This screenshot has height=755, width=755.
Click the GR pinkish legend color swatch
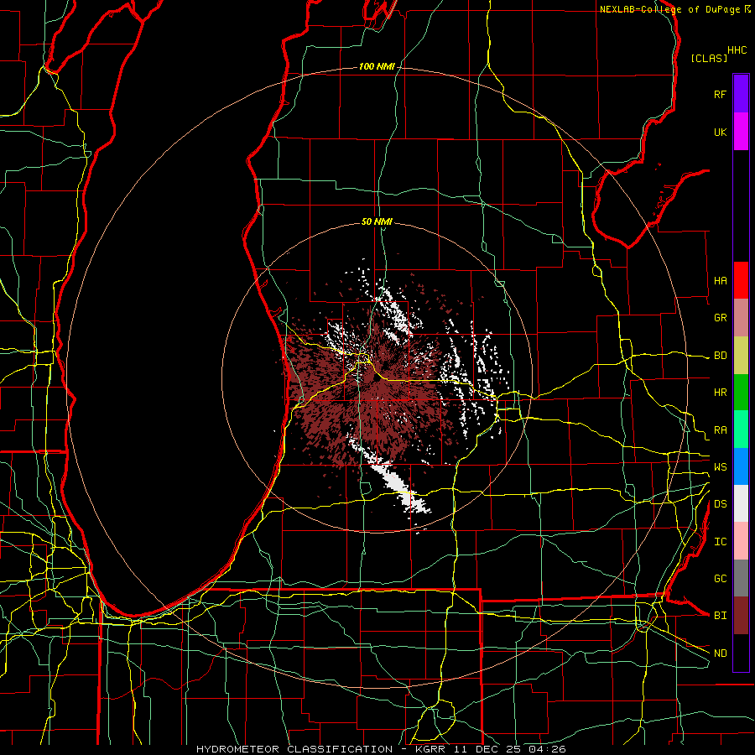pos(741,318)
